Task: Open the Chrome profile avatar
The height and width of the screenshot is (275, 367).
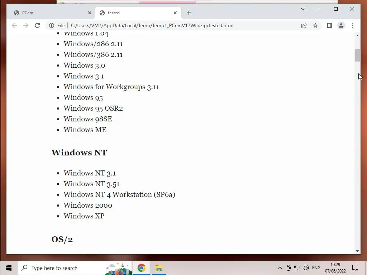Action: coord(341,25)
